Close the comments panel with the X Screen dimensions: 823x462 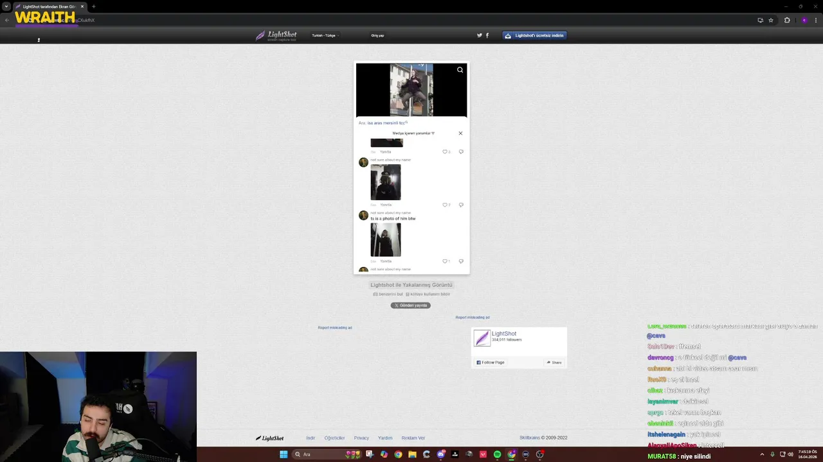pos(460,133)
